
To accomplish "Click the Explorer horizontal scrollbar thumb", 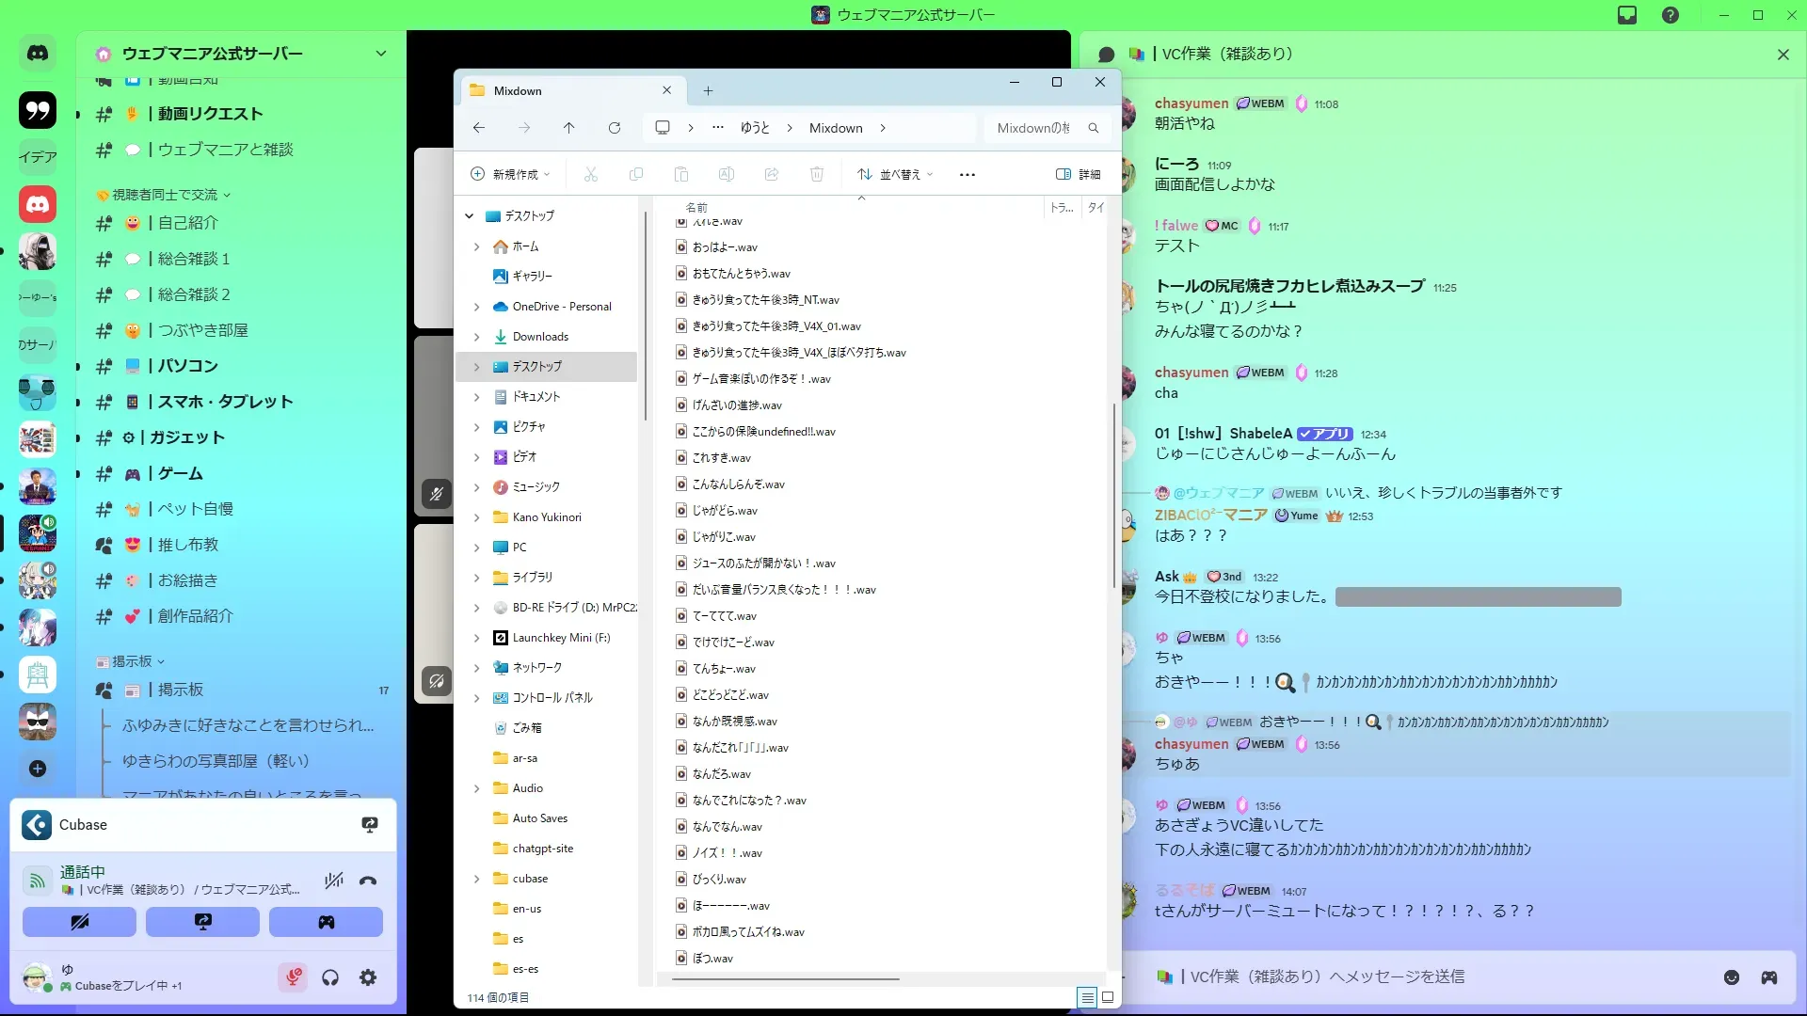I will (786, 979).
